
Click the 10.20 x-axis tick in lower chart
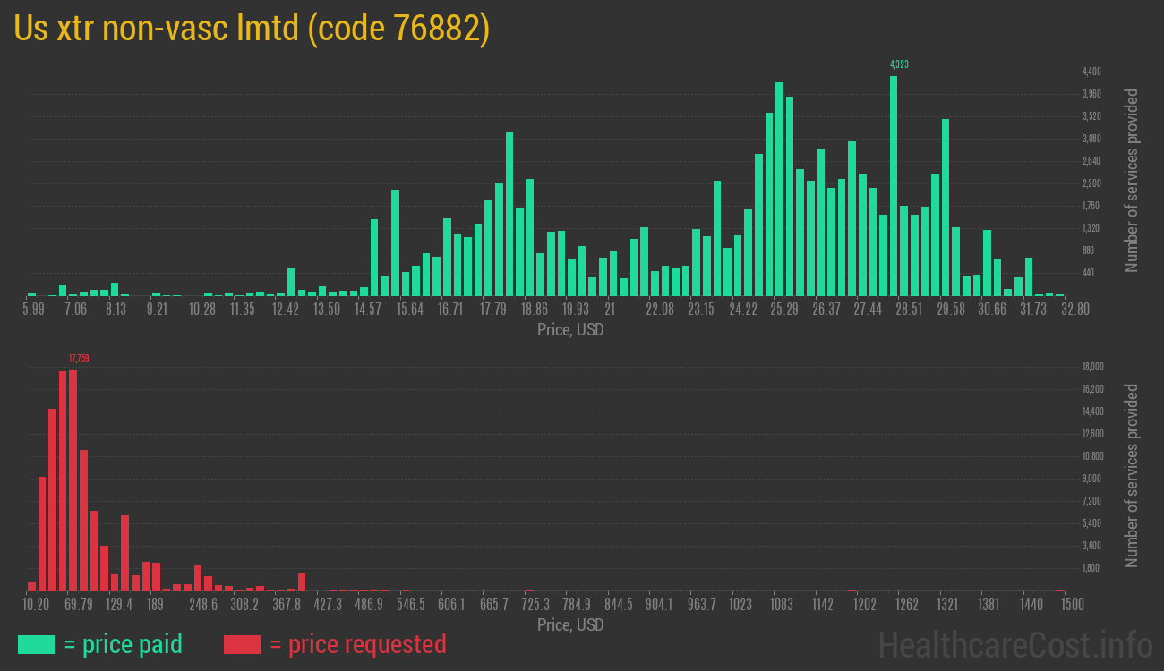(36, 605)
